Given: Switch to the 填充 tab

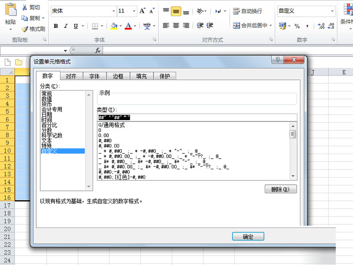Looking at the screenshot, I should click(x=141, y=76).
